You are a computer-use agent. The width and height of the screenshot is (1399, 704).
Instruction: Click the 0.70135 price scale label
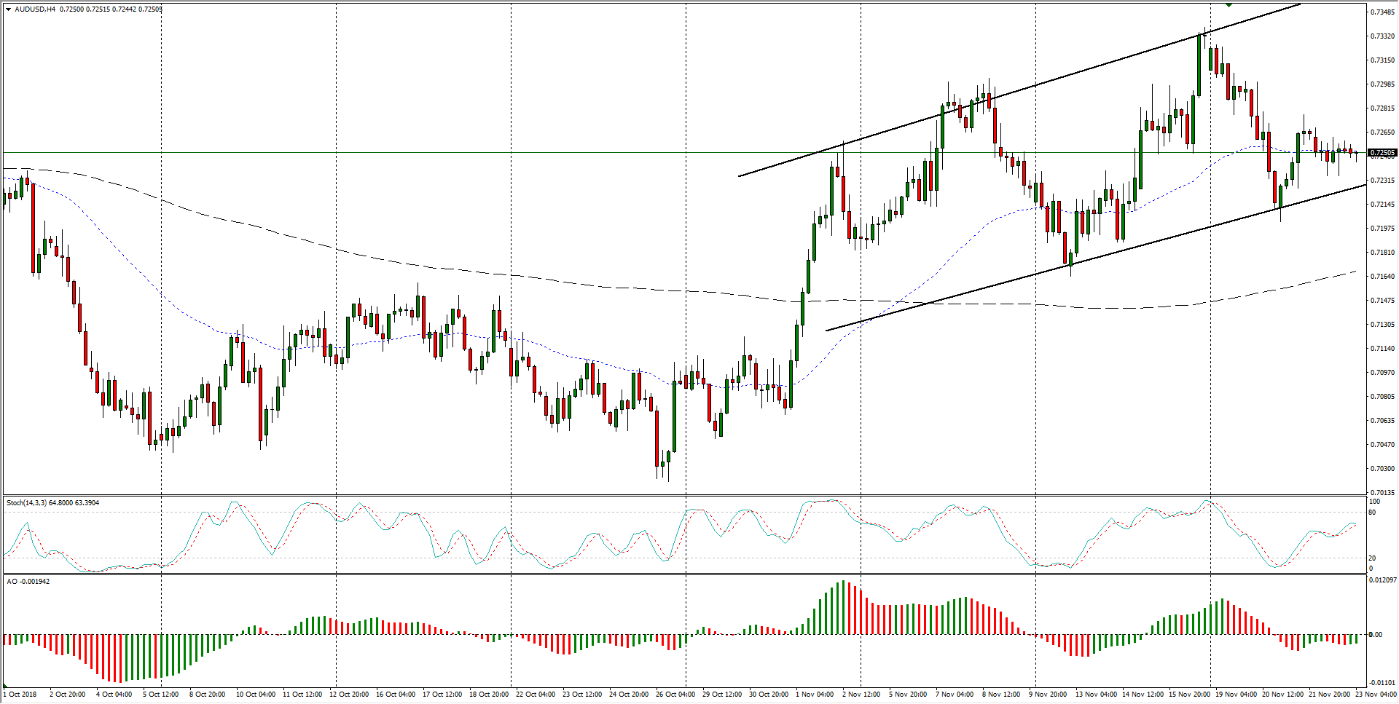pyautogui.click(x=1382, y=493)
